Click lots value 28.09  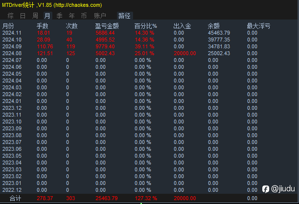coord(44,40)
